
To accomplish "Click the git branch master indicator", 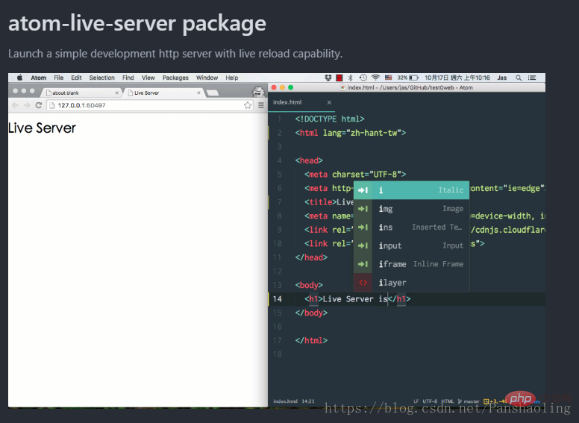I will 469,401.
